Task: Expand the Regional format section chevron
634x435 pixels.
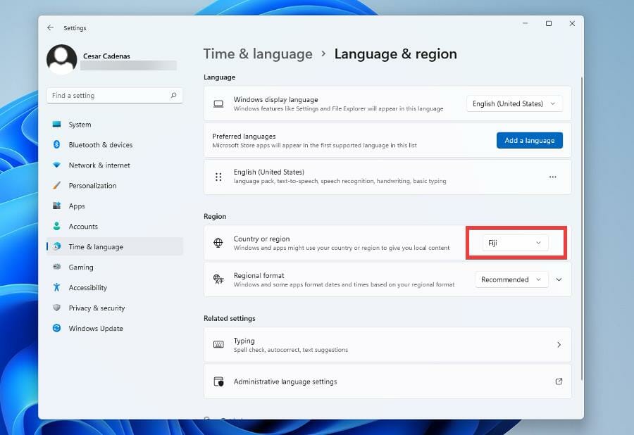Action: pos(559,279)
